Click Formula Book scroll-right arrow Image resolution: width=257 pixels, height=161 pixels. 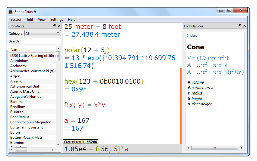click(242, 148)
